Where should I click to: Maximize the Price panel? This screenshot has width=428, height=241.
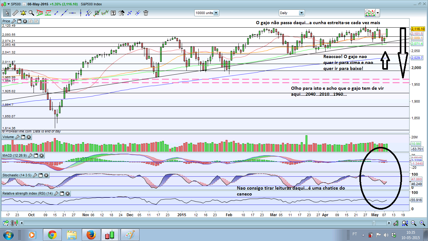point(19,21)
